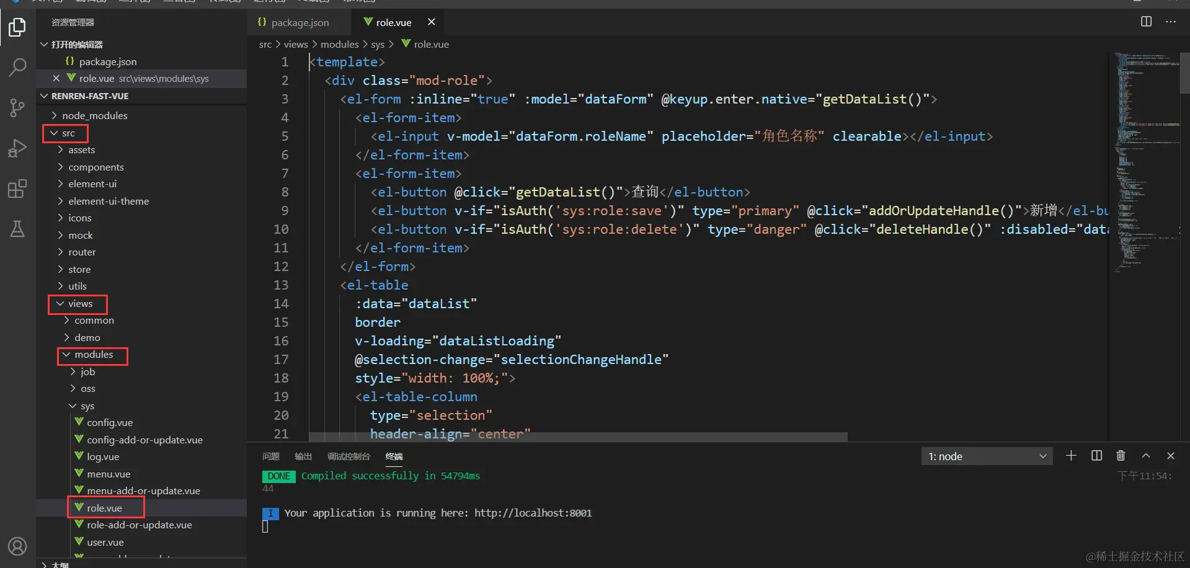The width and height of the screenshot is (1190, 568).
Task: Click the 'sys' breadcrumb segment
Action: (378, 45)
